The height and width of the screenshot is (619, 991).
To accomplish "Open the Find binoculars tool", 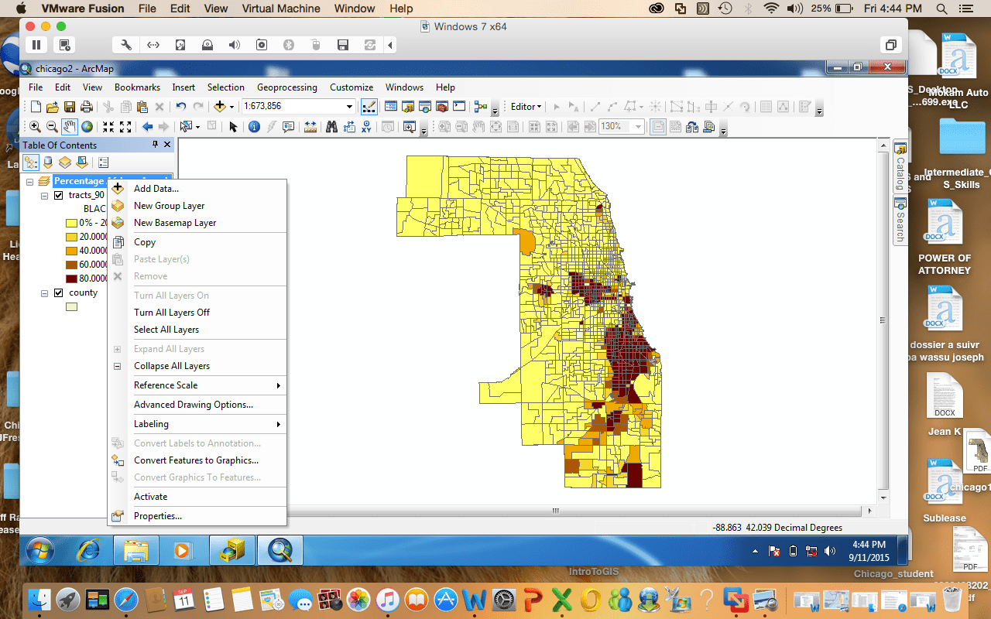I will 331,127.
